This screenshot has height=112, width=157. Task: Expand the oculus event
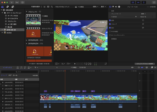(2, 33)
